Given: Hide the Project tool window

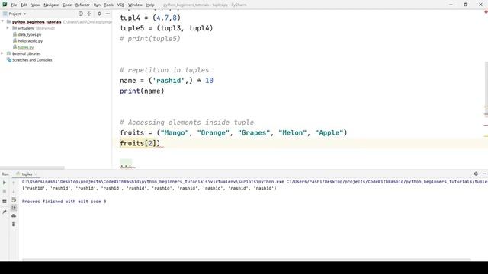Looking at the screenshot, I should (108, 14).
